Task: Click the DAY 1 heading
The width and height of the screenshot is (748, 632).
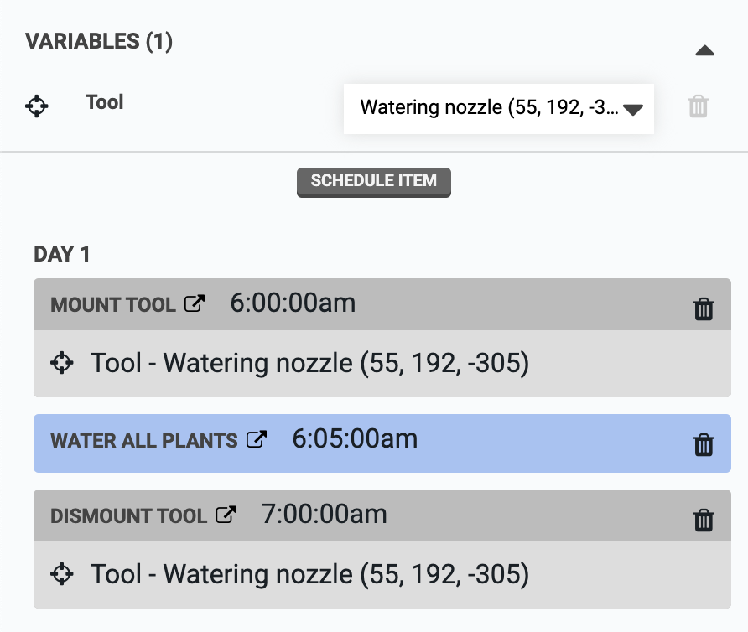Action: (x=62, y=254)
